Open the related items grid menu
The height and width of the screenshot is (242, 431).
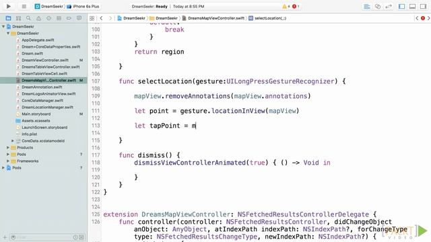(x=92, y=18)
